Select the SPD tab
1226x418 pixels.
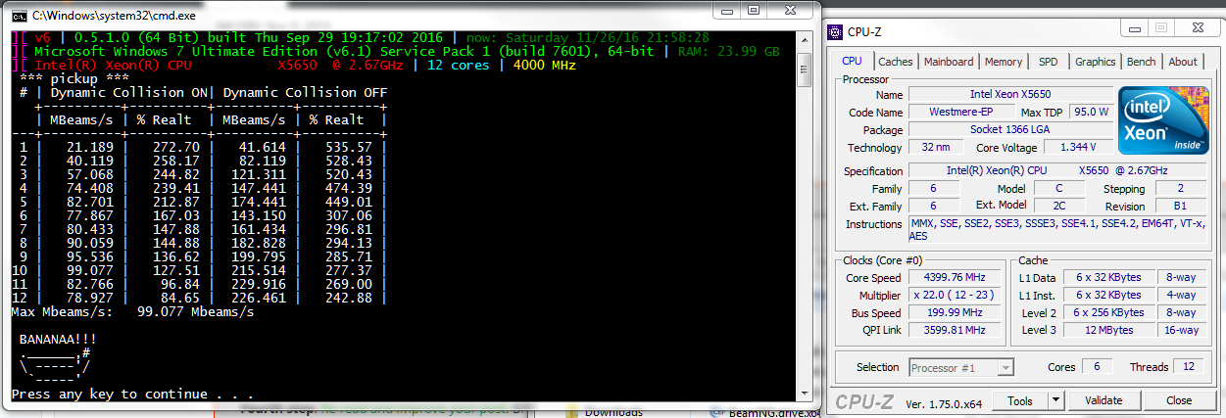tap(1048, 62)
